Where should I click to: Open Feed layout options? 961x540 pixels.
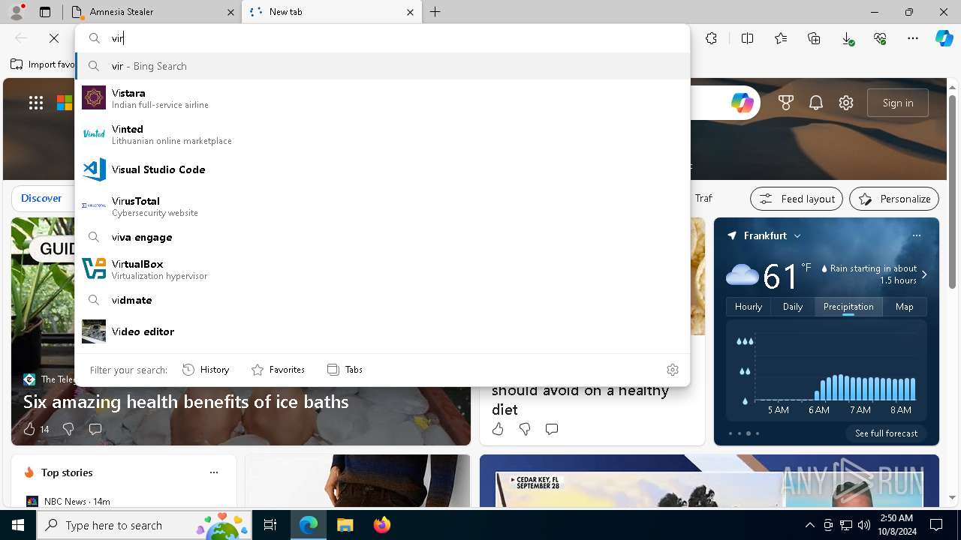(x=797, y=199)
